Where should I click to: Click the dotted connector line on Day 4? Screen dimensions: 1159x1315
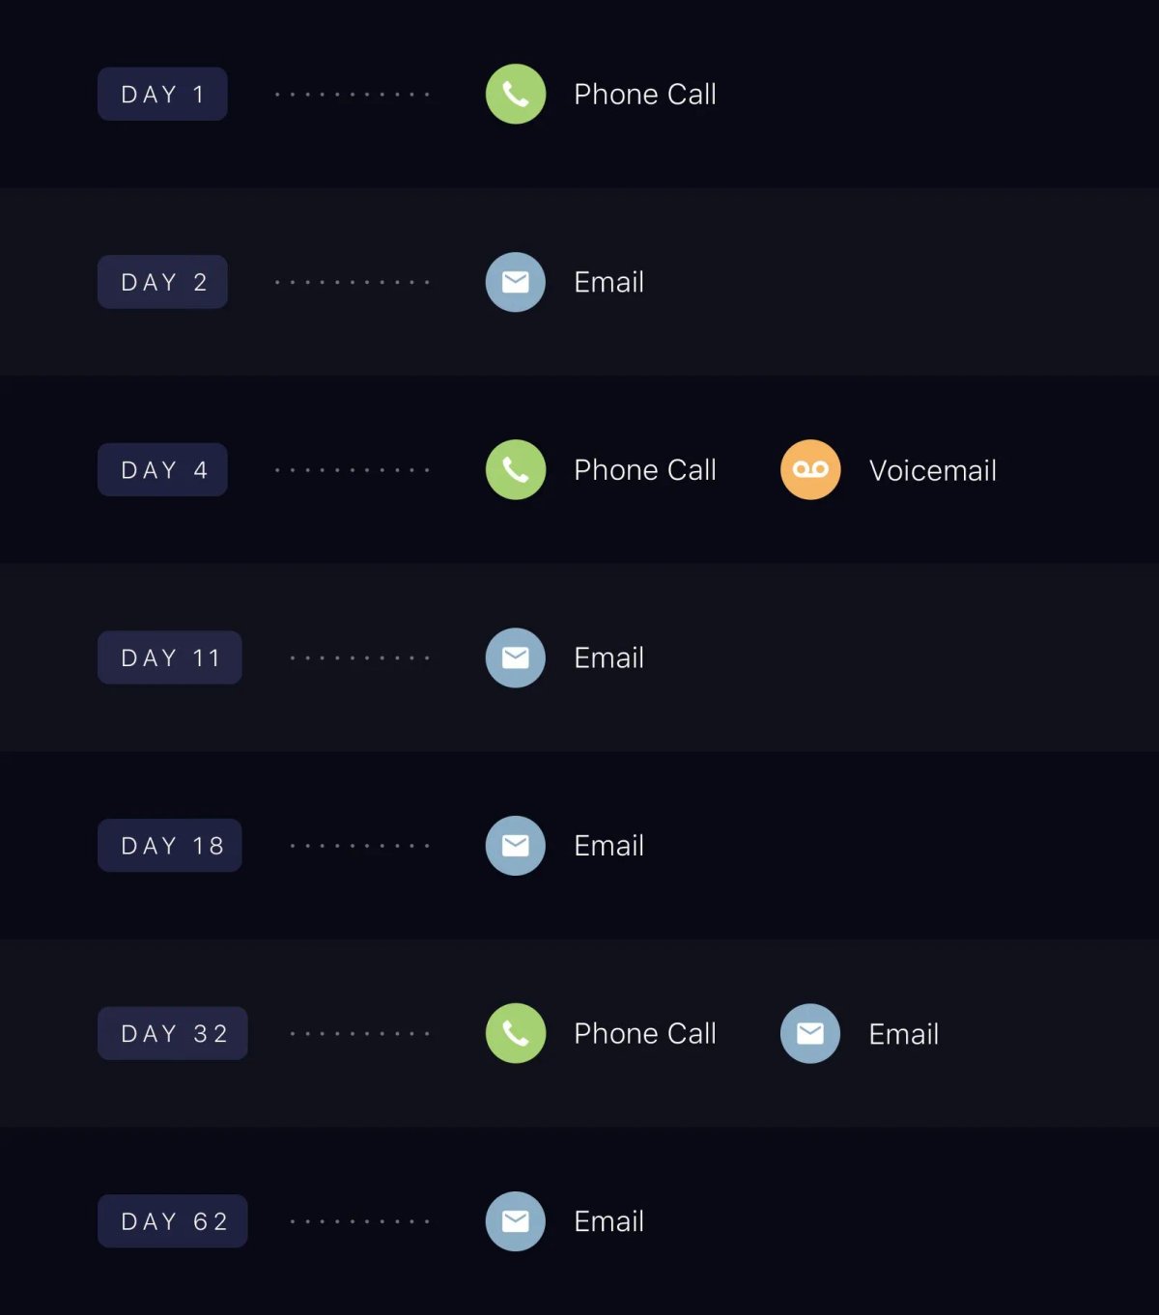352,470
